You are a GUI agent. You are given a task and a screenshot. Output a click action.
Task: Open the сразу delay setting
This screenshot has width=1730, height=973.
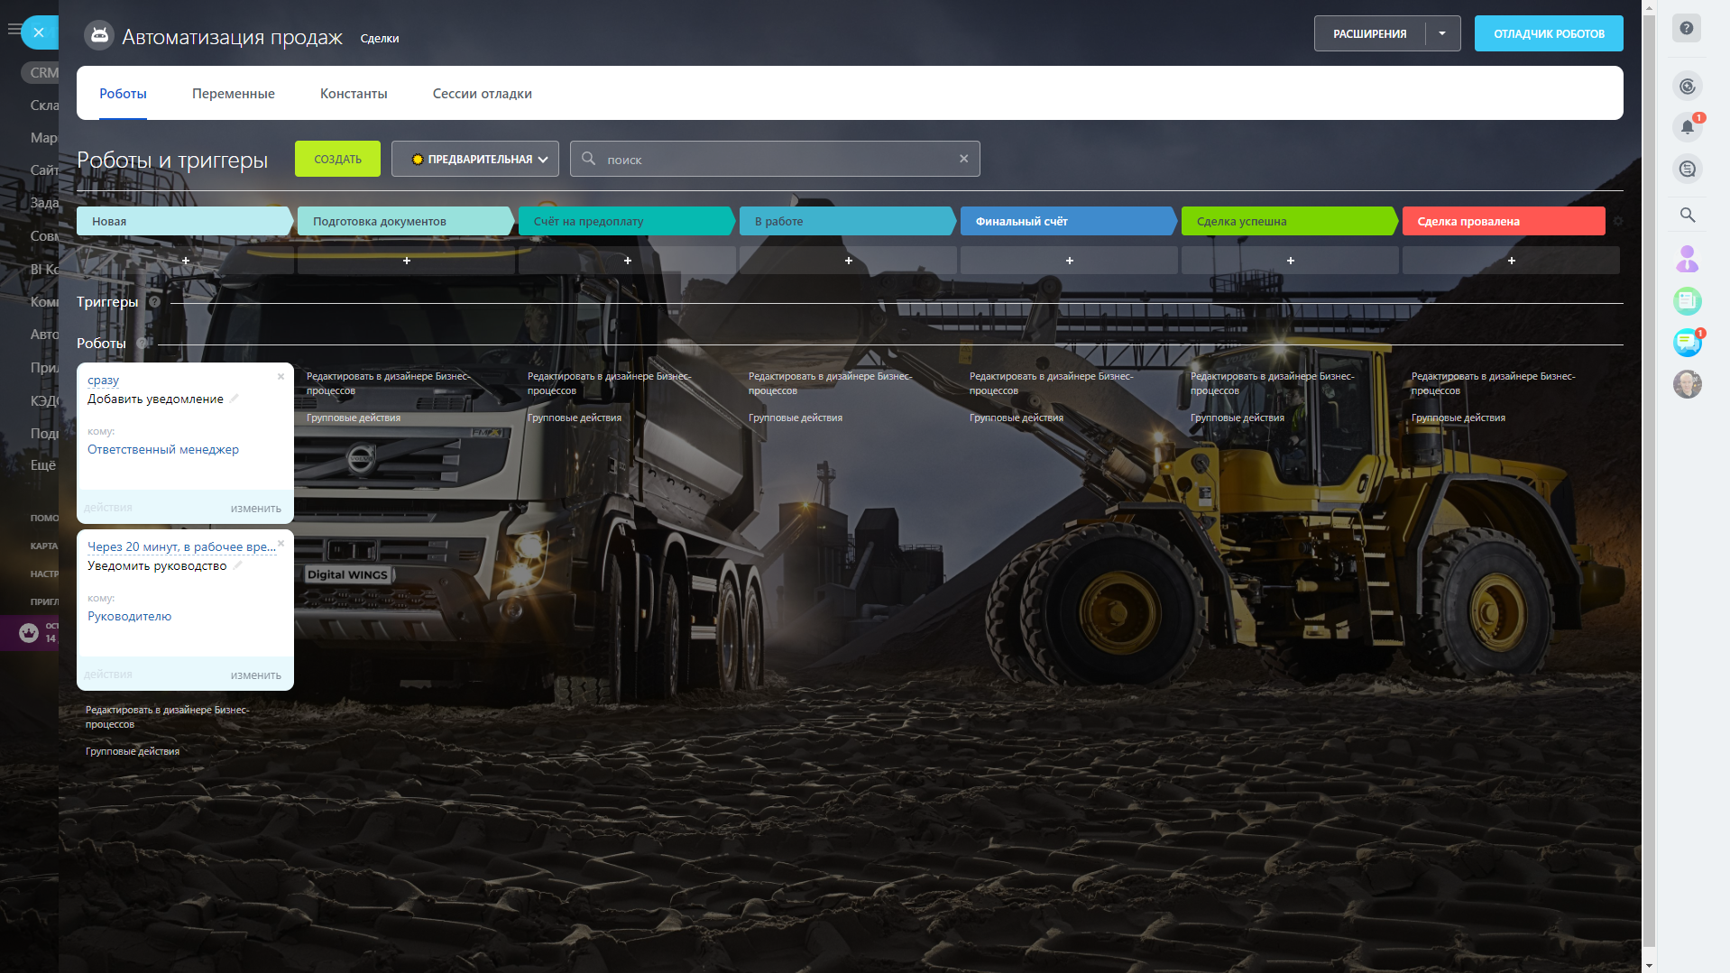point(103,381)
